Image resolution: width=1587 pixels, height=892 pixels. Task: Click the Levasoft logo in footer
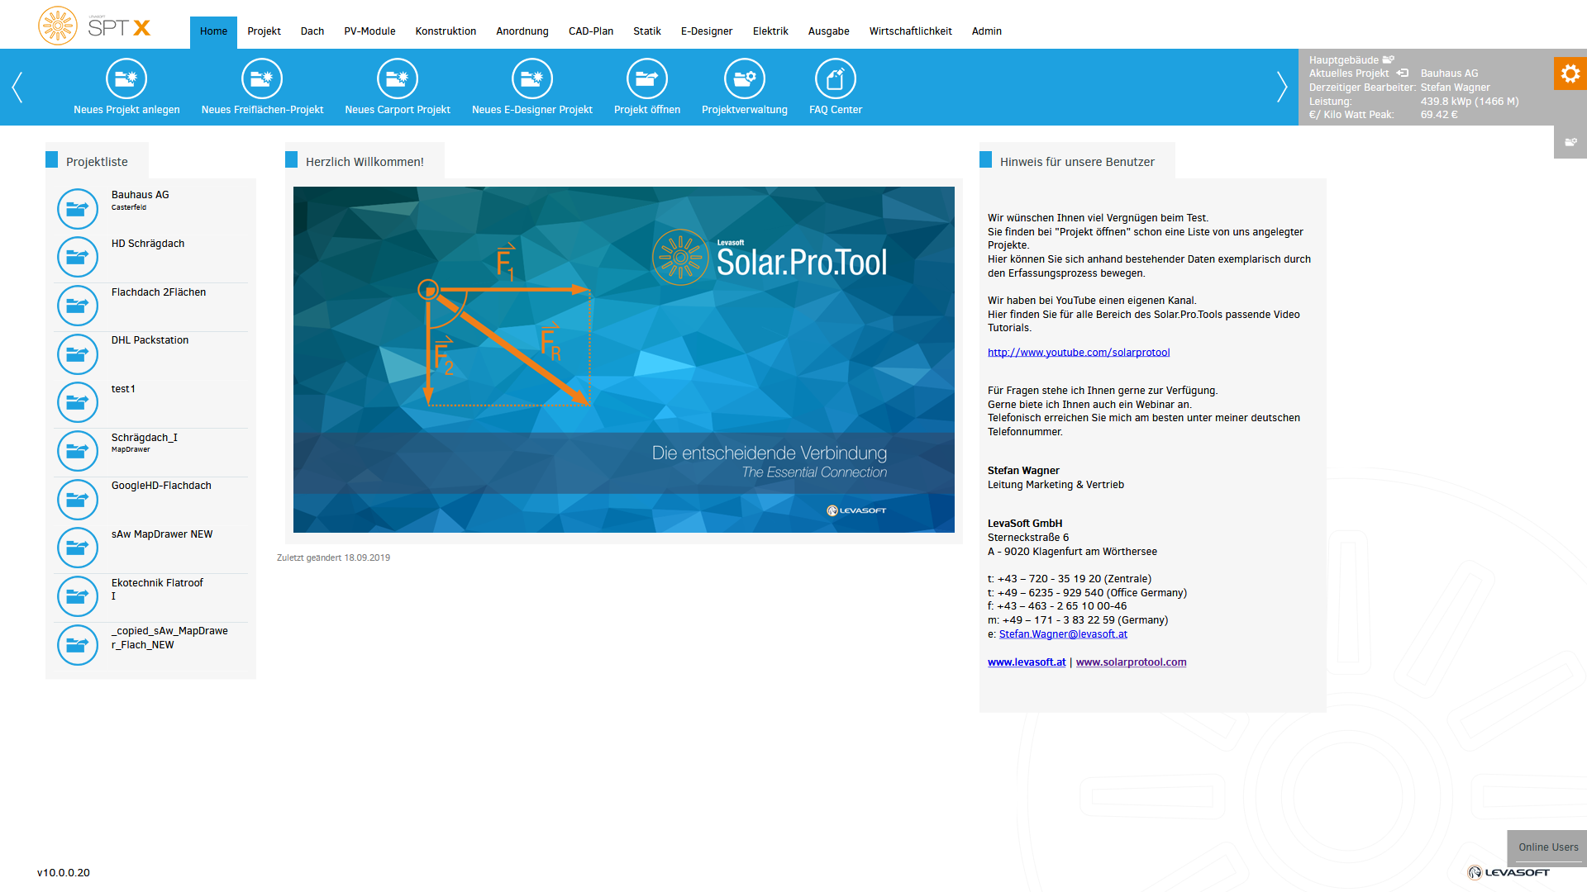pyautogui.click(x=1508, y=872)
